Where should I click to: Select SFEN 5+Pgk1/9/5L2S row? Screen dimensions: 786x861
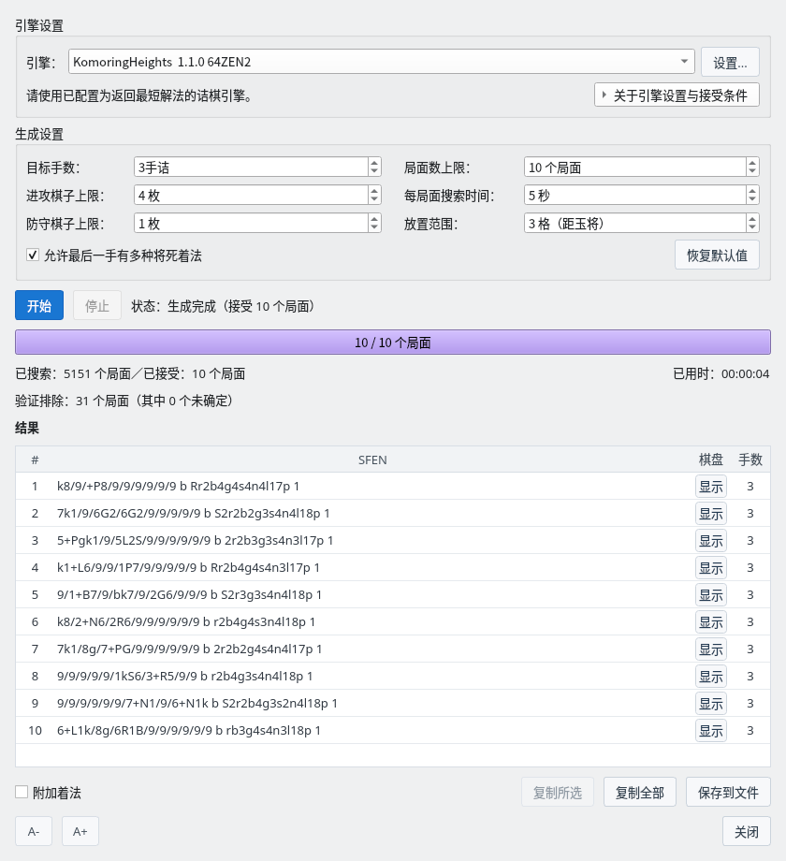(392, 540)
